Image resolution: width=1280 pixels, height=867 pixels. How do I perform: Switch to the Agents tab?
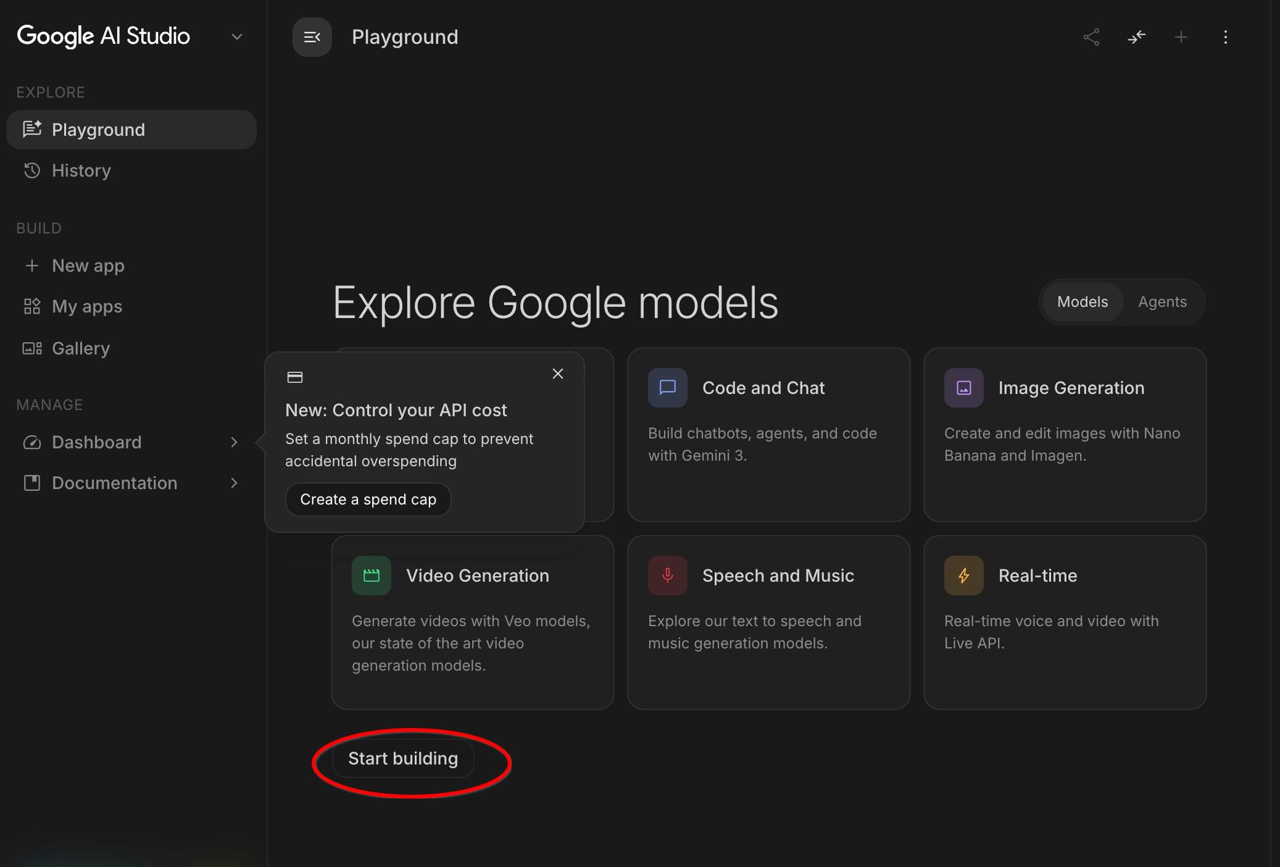click(x=1163, y=302)
